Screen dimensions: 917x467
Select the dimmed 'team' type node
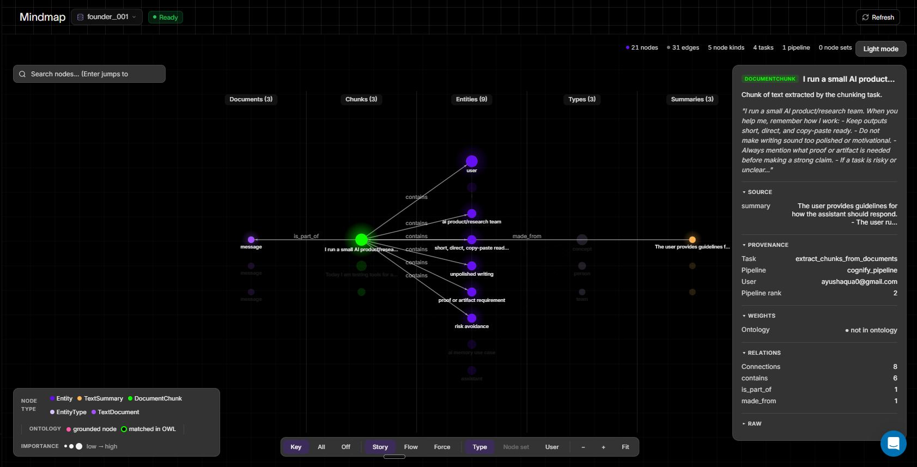pyautogui.click(x=582, y=292)
